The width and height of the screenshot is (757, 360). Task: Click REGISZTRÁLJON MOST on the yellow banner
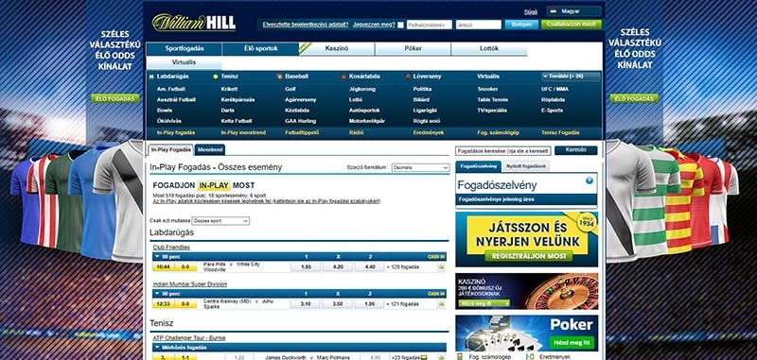pyautogui.click(x=529, y=256)
